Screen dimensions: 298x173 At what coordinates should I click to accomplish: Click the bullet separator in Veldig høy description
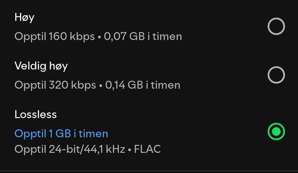pyautogui.click(x=101, y=85)
